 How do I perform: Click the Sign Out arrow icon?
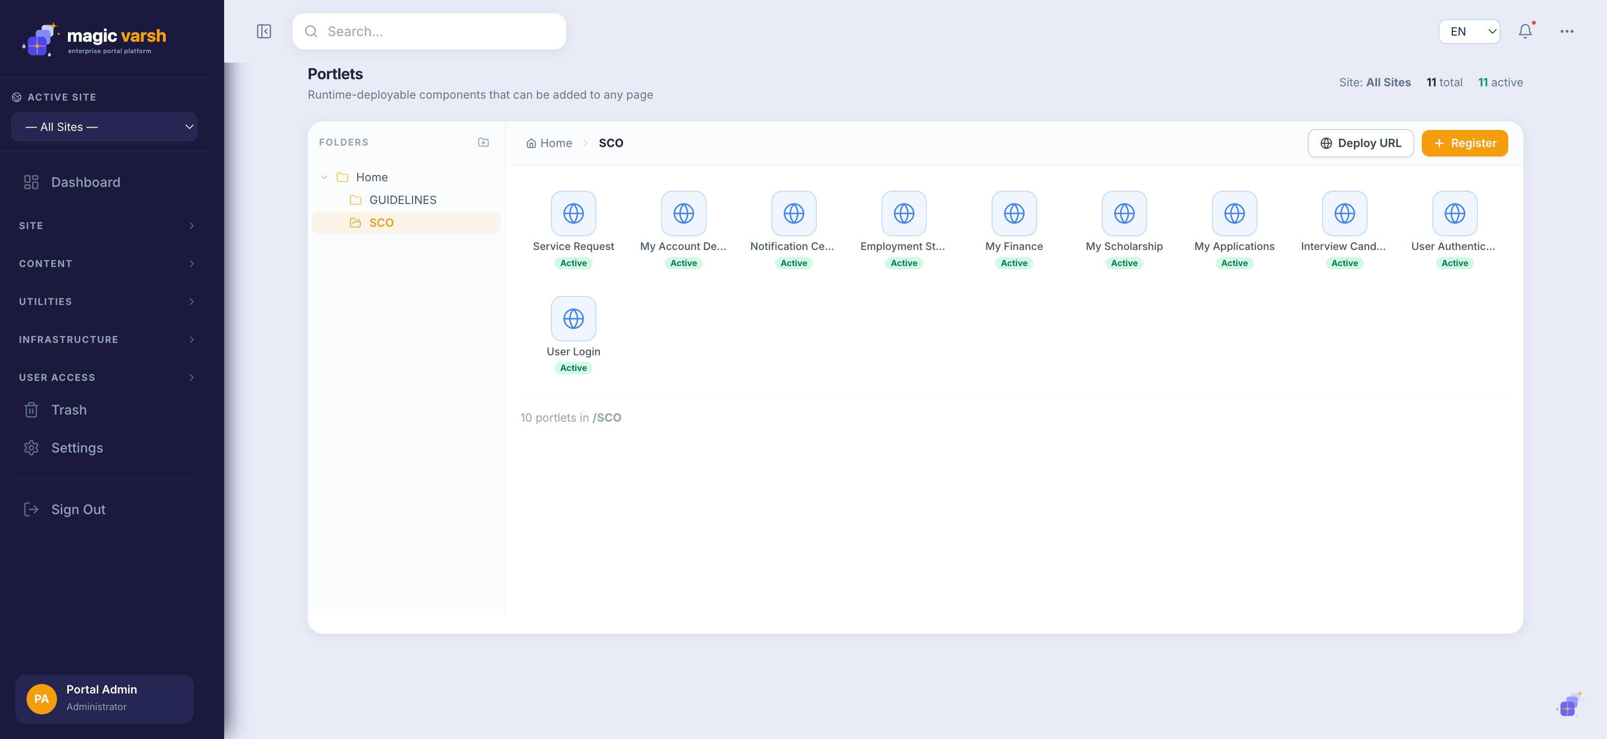click(31, 510)
